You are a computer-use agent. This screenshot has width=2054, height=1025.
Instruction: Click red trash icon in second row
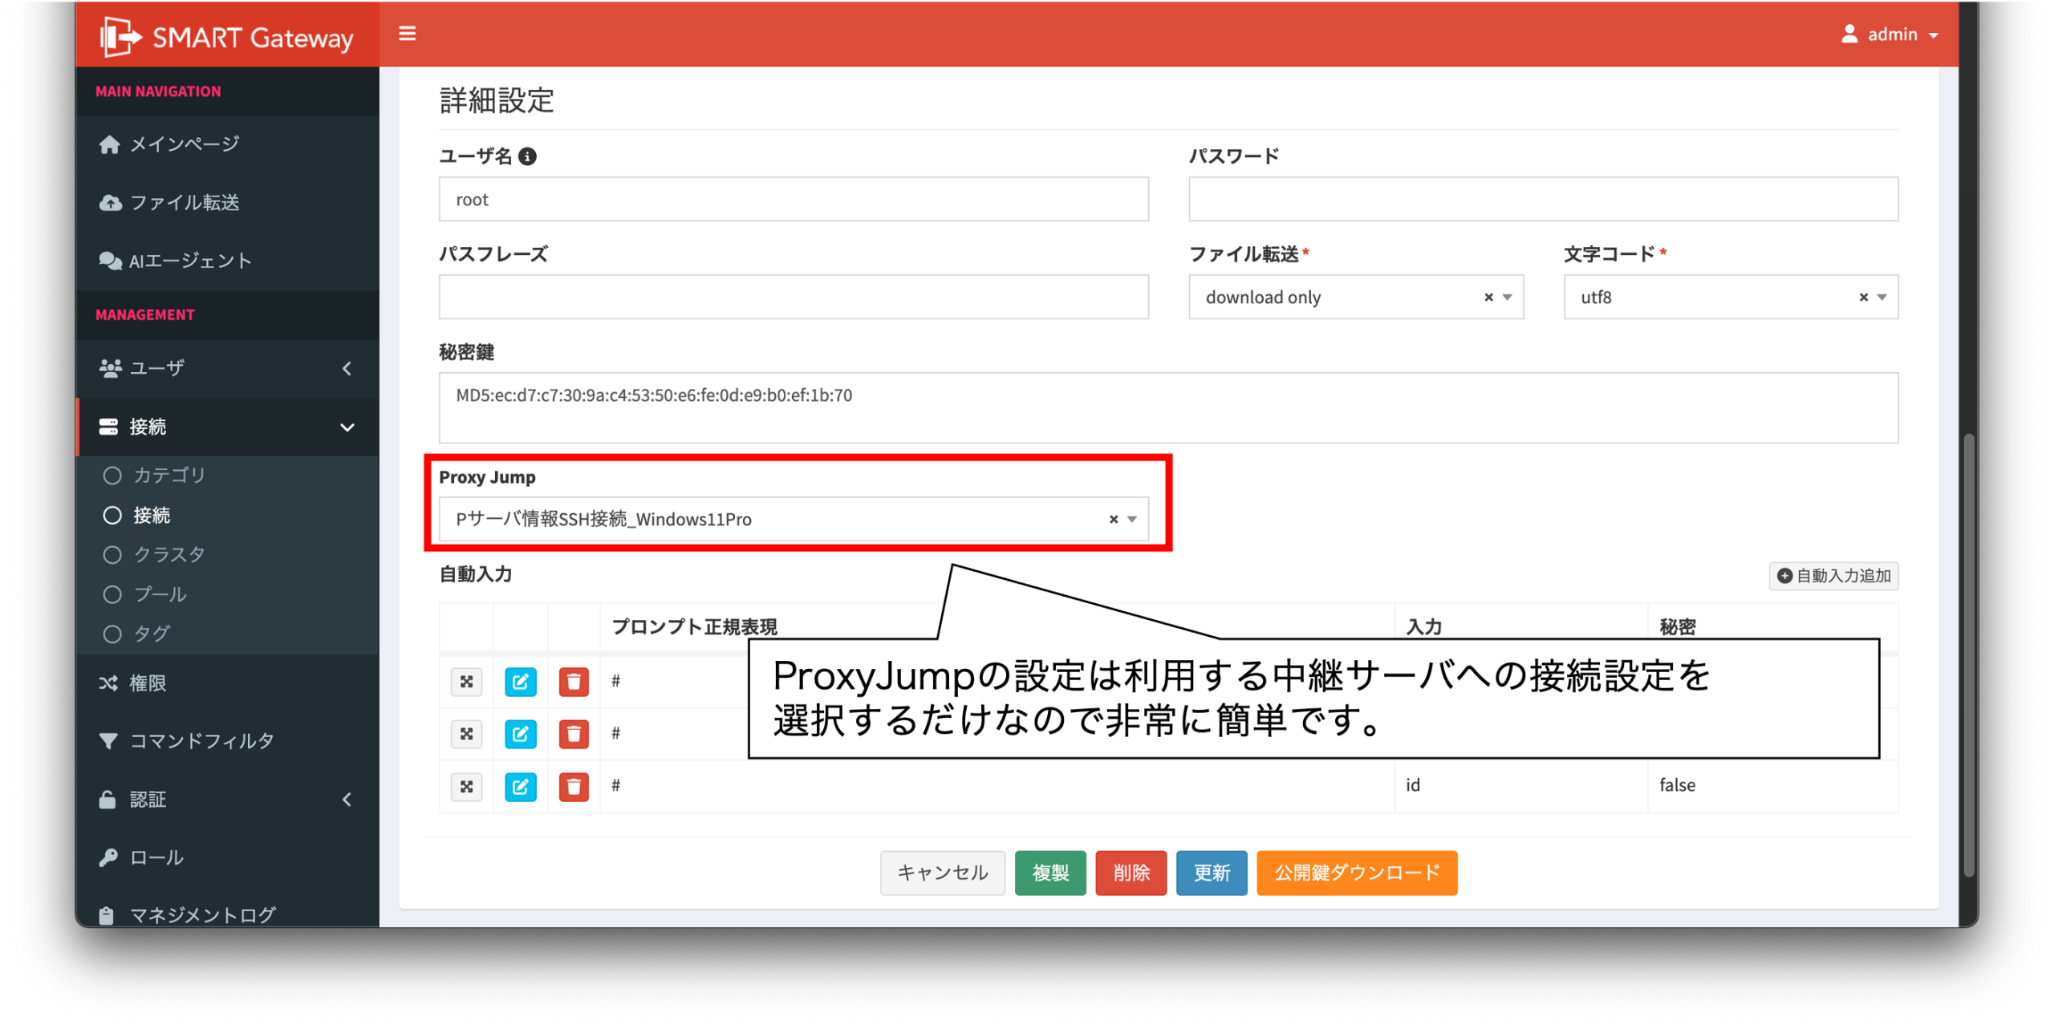573,734
